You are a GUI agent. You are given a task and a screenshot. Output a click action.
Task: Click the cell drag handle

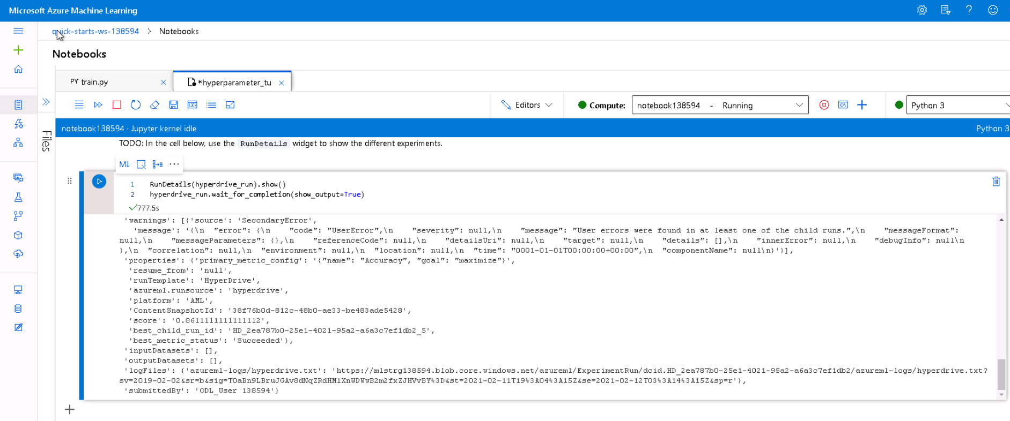70,181
